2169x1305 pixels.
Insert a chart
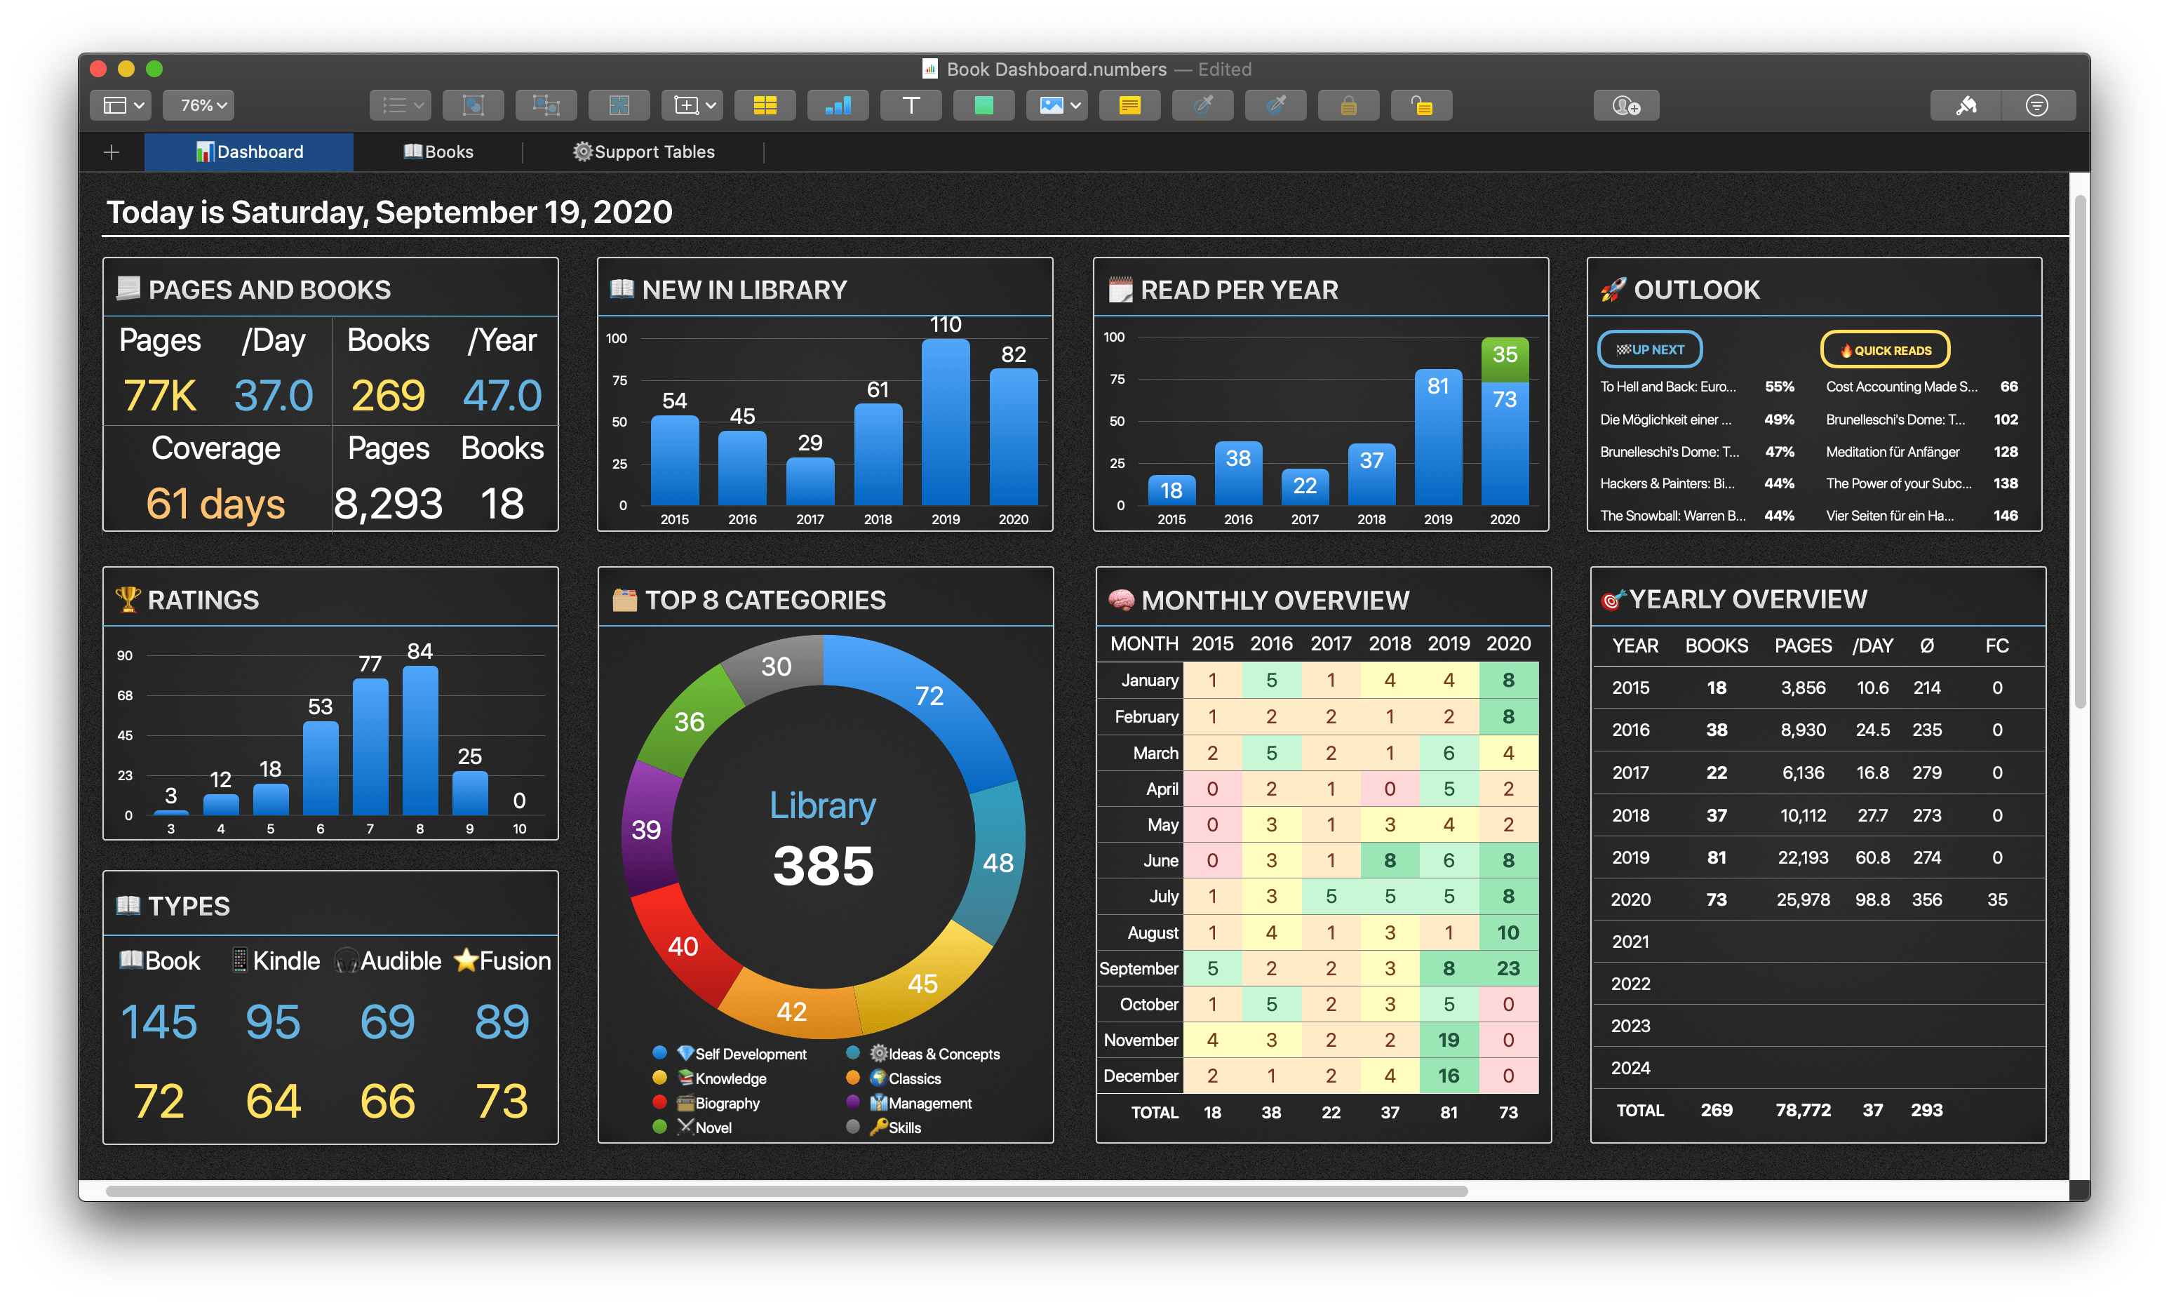pyautogui.click(x=837, y=105)
